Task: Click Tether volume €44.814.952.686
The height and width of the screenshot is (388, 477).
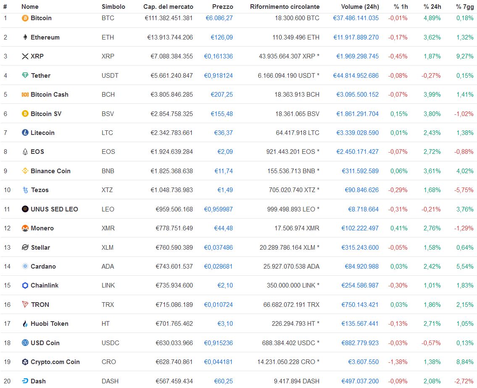Action: (356, 76)
